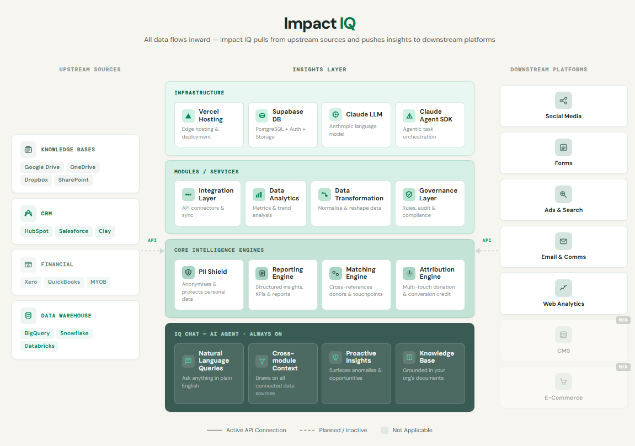Screen dimensions: 635x446
Task: Click the Vercel Hosting triangle icon
Action: (x=188, y=116)
